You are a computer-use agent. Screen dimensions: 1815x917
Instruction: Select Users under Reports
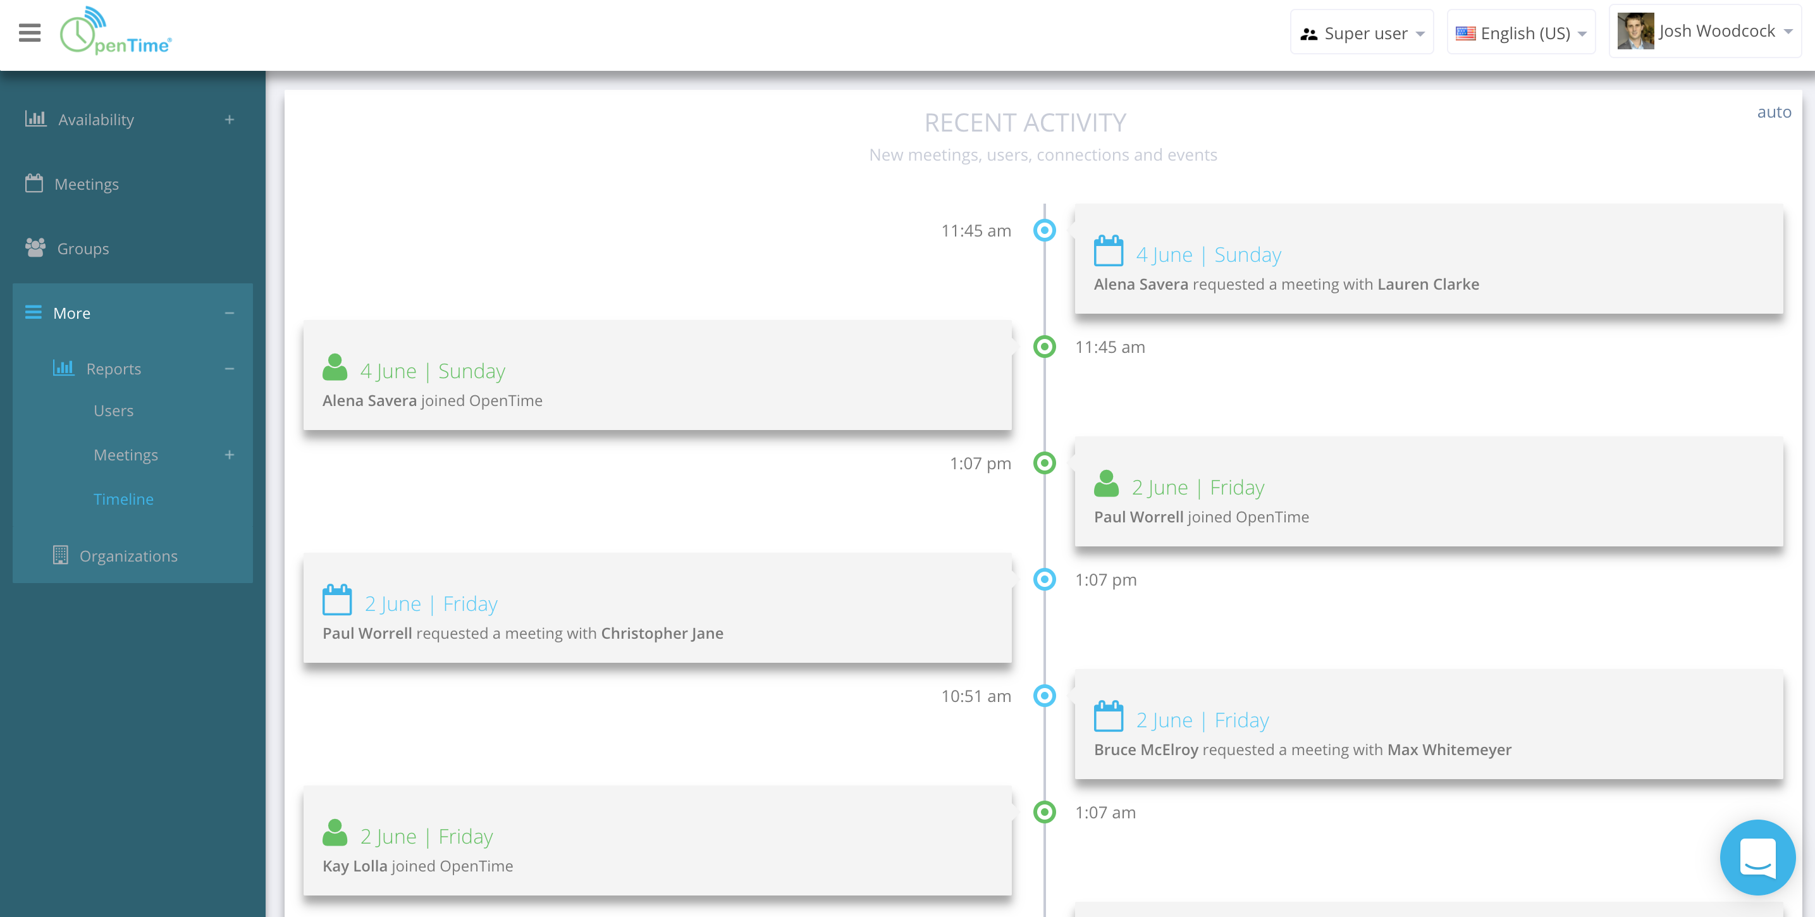tap(113, 411)
